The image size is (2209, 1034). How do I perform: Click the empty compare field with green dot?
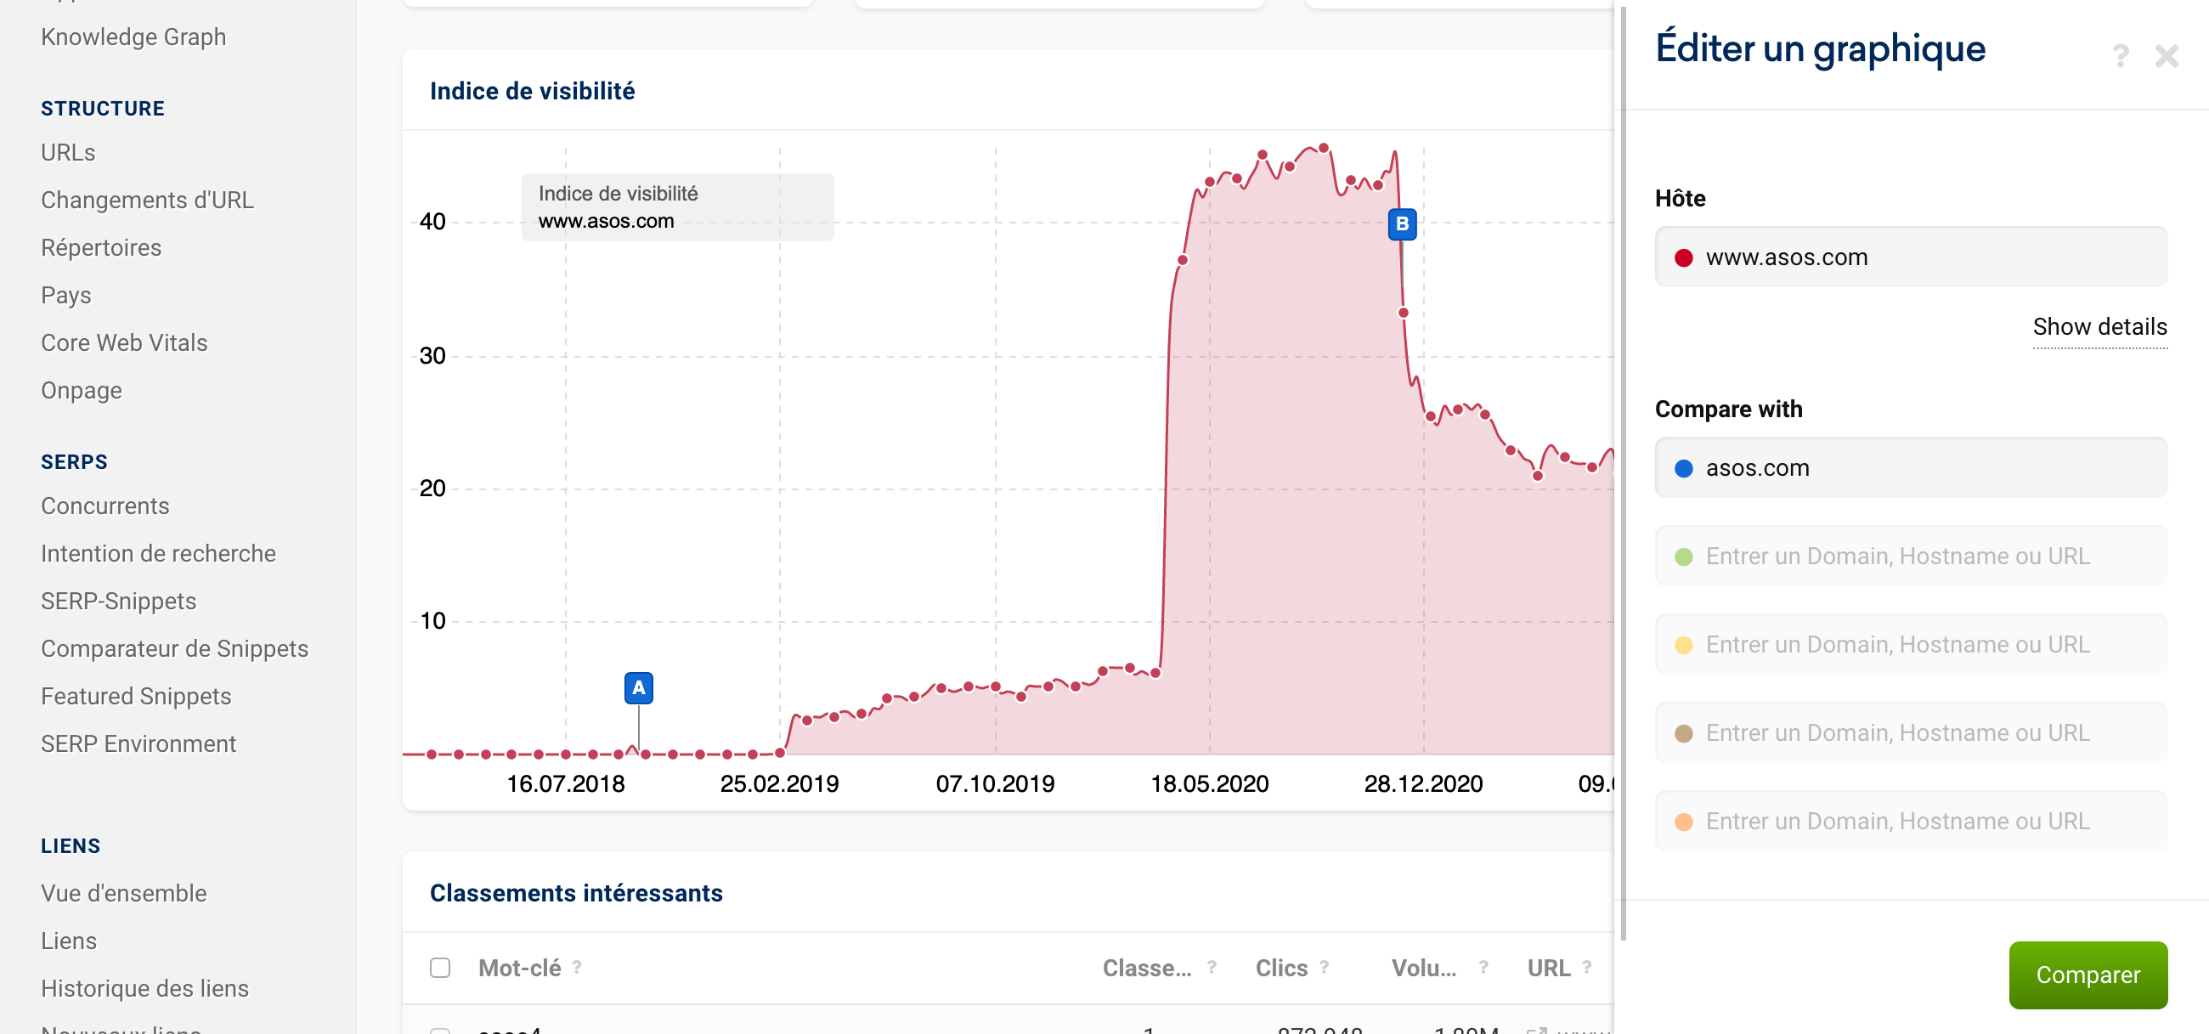coord(1911,557)
